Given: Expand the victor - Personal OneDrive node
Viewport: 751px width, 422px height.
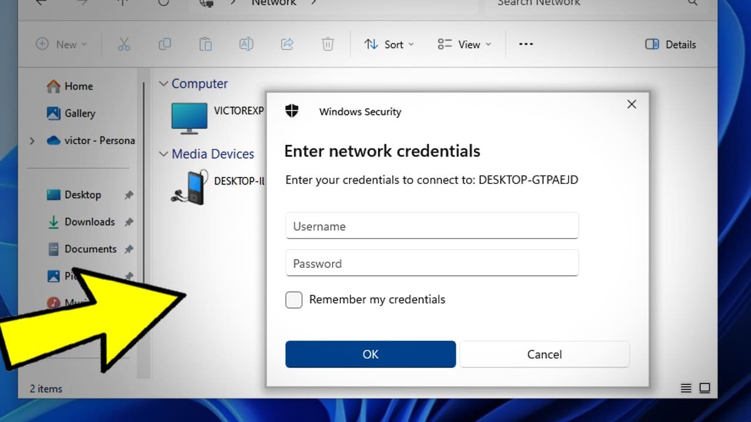Looking at the screenshot, I should pyautogui.click(x=32, y=141).
